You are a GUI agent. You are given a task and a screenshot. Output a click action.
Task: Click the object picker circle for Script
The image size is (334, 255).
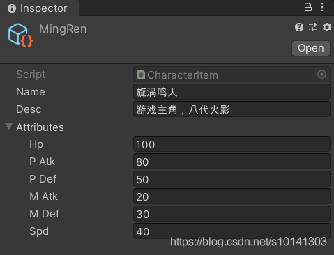321,75
